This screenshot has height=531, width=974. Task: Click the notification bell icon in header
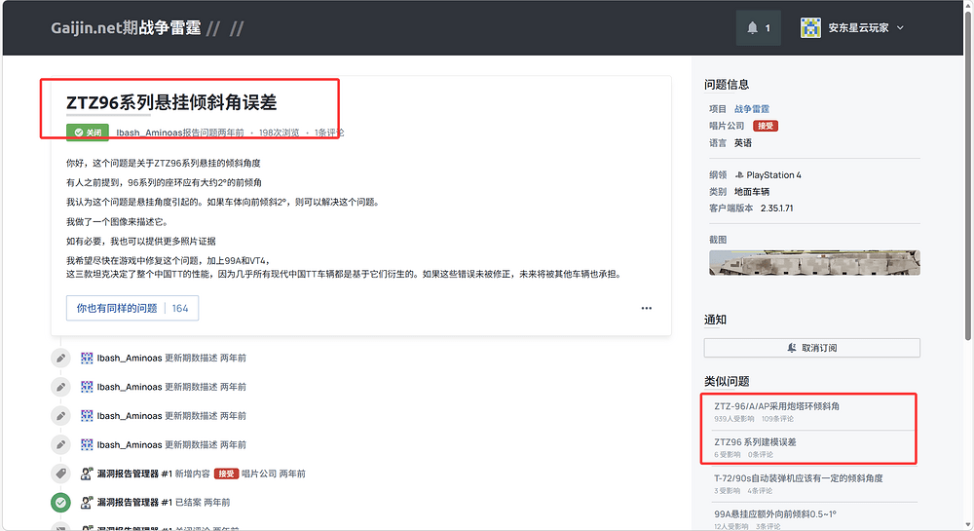[x=753, y=28]
